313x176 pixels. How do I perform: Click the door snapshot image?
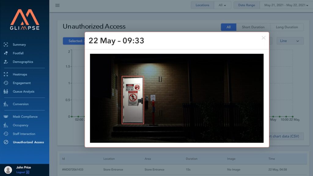pyautogui.click(x=176, y=98)
